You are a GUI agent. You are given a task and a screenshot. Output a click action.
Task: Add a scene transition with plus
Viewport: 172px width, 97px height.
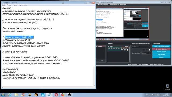tap(144, 50)
